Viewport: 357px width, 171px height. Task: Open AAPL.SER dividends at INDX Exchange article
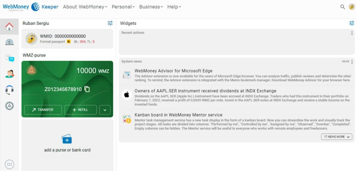205,91
